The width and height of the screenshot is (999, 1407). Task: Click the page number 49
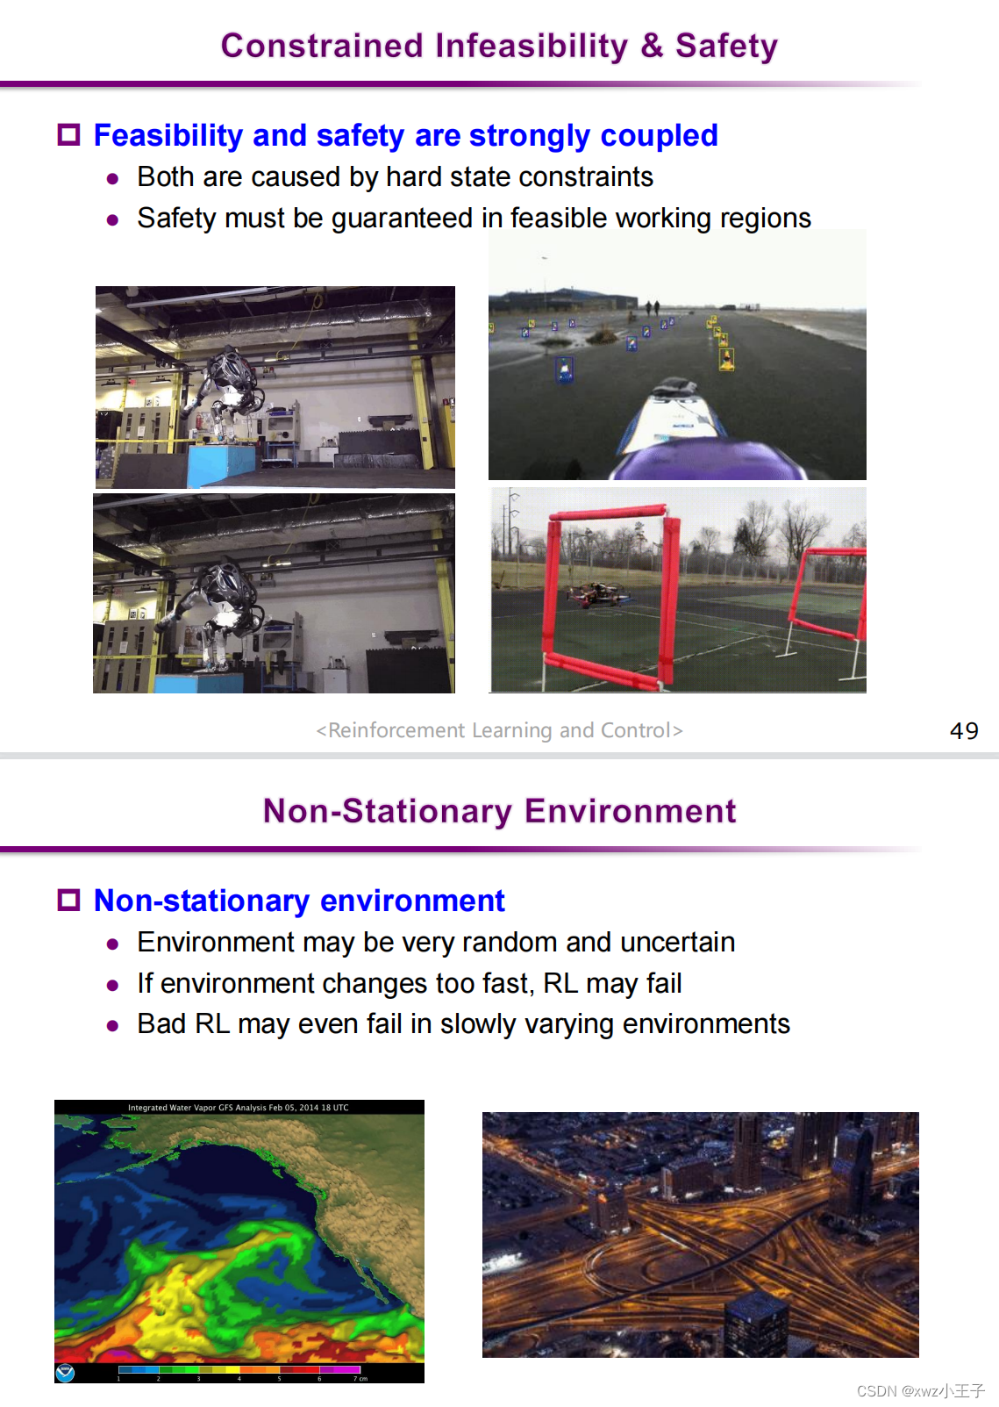964,731
